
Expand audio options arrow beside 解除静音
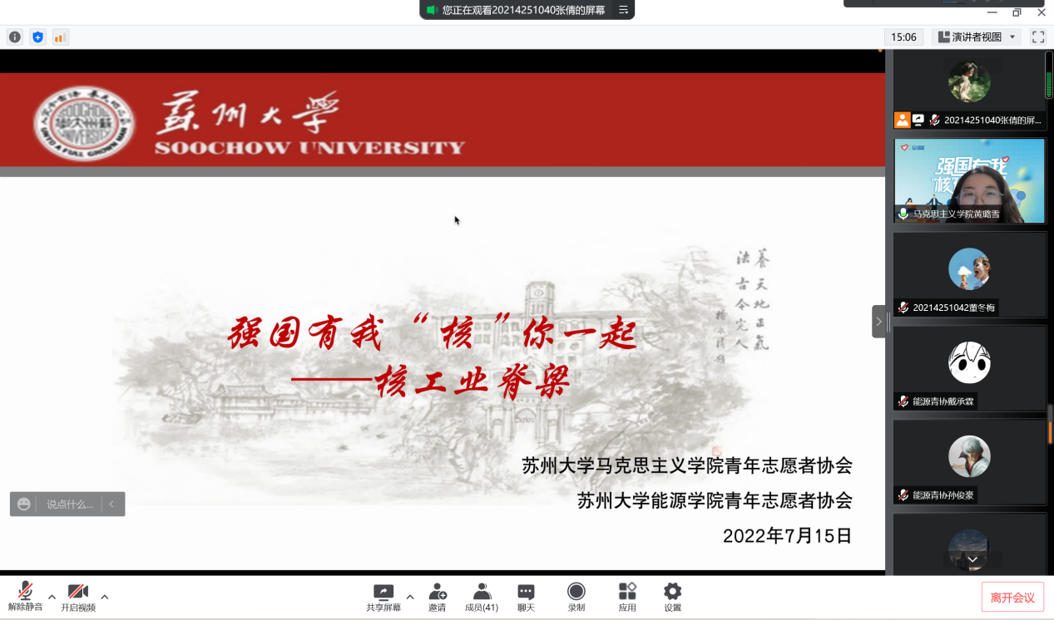52,597
